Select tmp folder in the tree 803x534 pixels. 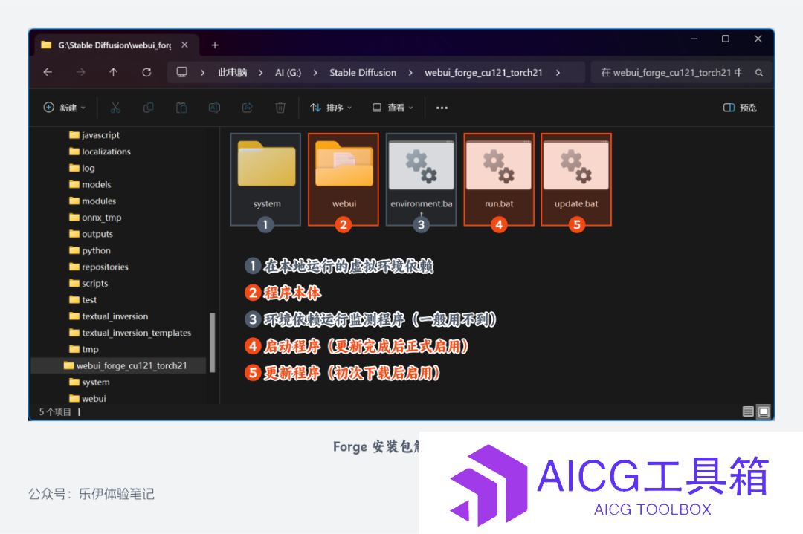click(x=83, y=349)
